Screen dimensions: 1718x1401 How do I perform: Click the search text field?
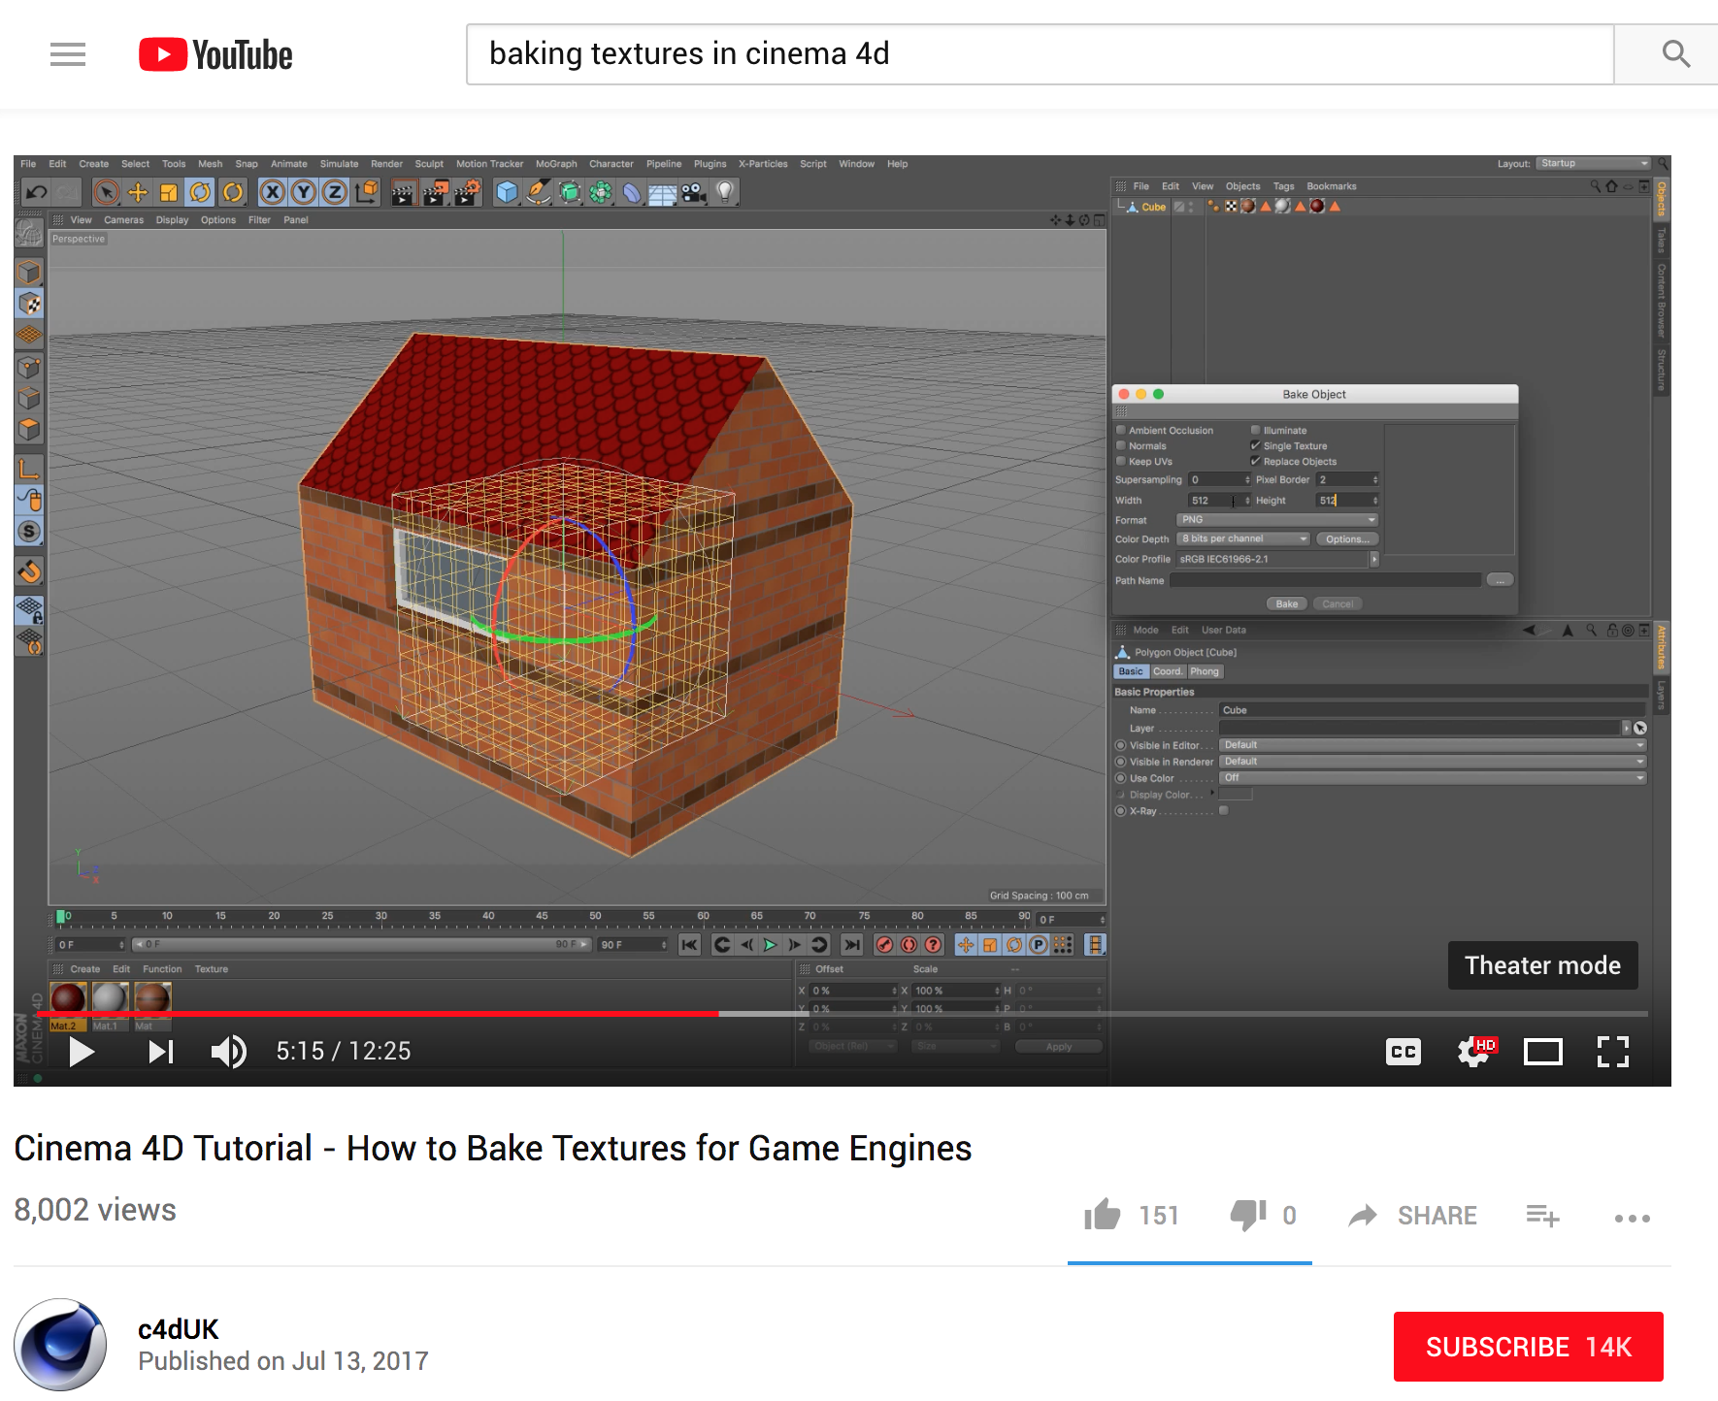click(x=1041, y=54)
